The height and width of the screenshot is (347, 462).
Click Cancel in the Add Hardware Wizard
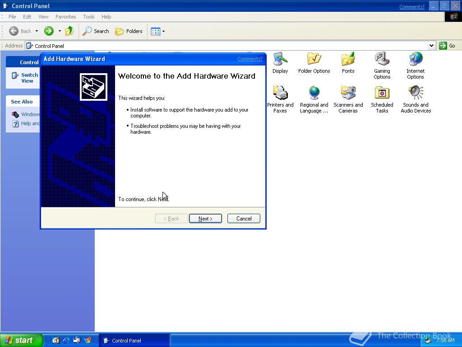pos(244,219)
